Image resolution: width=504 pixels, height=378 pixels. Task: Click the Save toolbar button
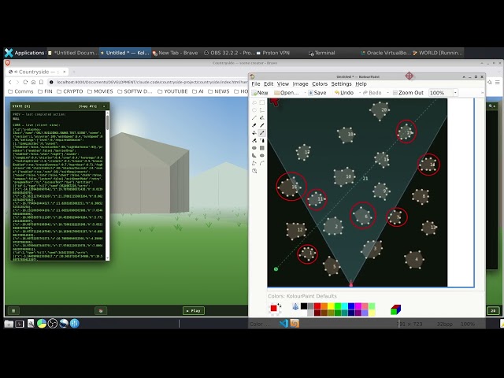[x=317, y=93]
